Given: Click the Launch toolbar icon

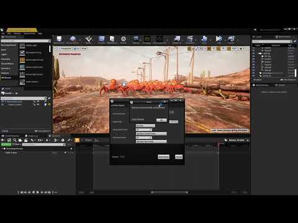Looking at the screenshot, I should [231, 40].
